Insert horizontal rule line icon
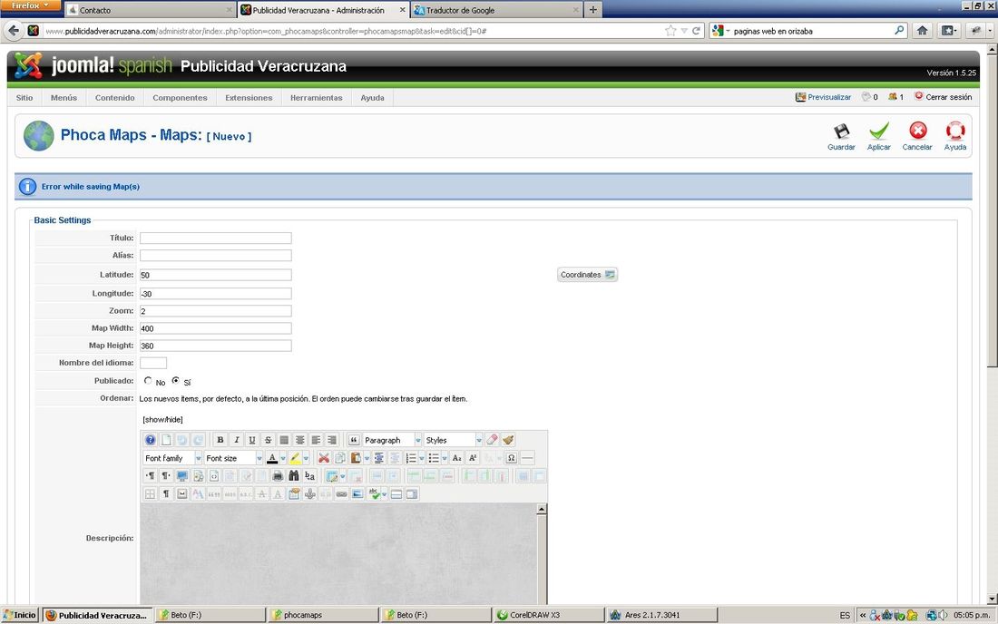This screenshot has width=998, height=624. [x=528, y=458]
